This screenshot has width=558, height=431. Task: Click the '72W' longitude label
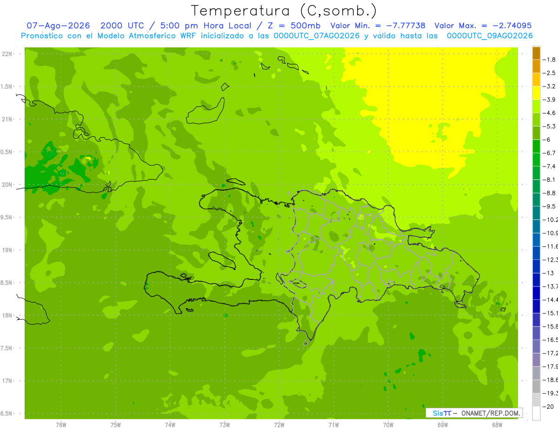[279, 425]
